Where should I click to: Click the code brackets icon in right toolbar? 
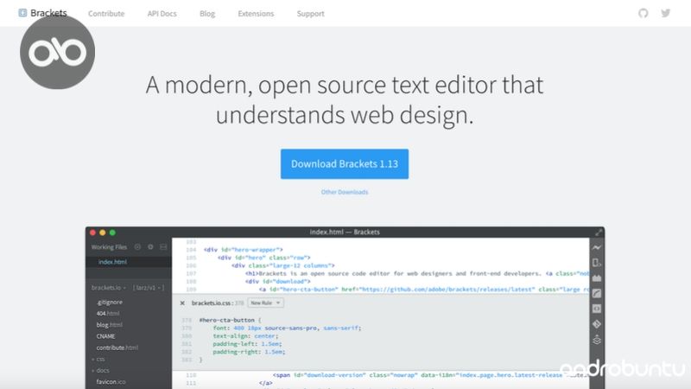pyautogui.click(x=597, y=309)
